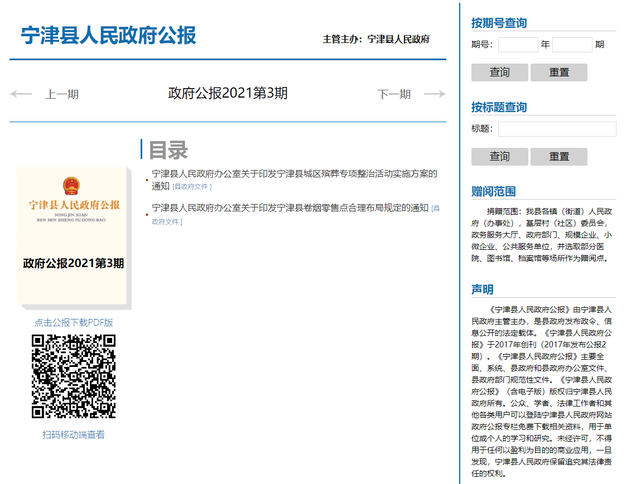The image size is (641, 484).
Task: Click the QR code for mobile viewing
Action: [74, 376]
